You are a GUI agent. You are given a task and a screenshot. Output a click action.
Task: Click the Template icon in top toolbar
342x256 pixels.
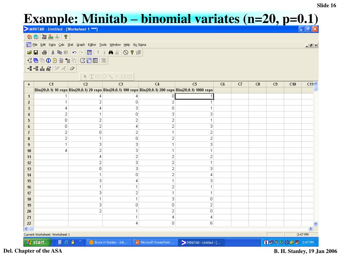[44, 37]
